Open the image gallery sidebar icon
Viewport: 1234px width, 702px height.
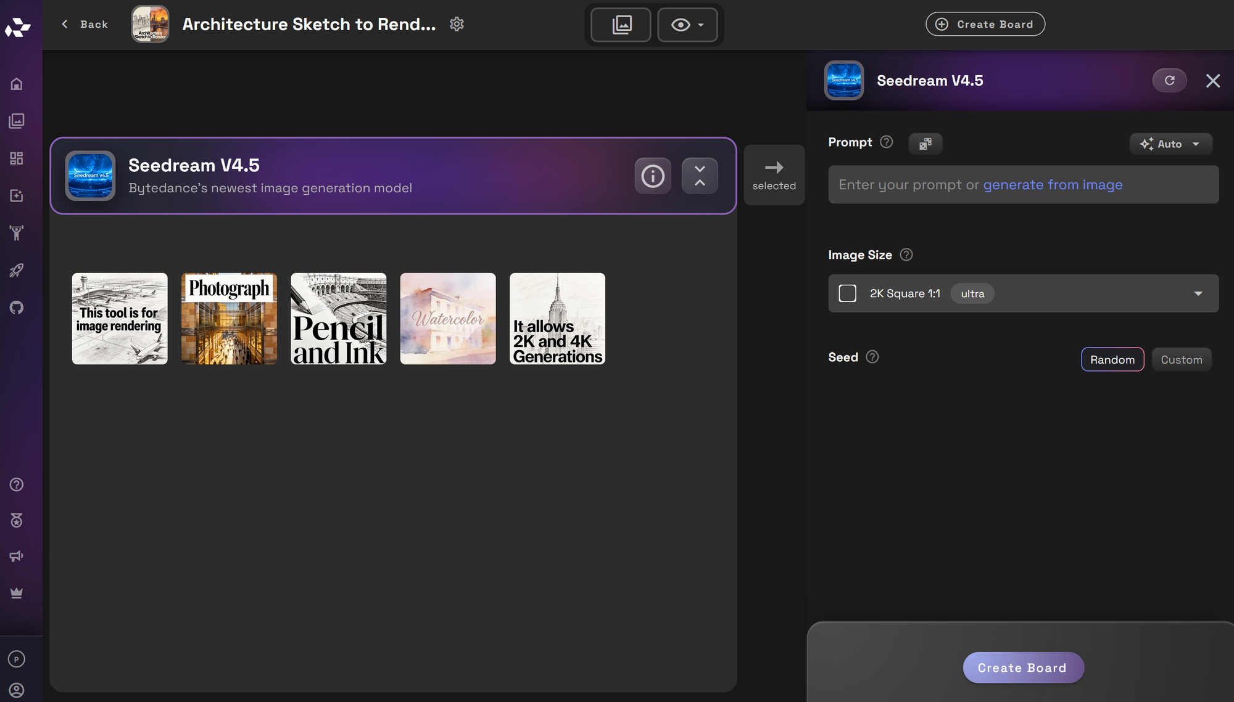click(17, 121)
